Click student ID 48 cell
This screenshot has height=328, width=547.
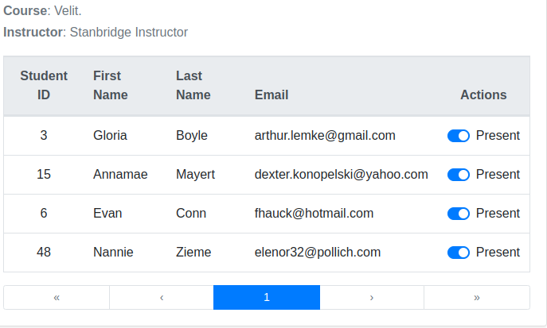(x=44, y=253)
